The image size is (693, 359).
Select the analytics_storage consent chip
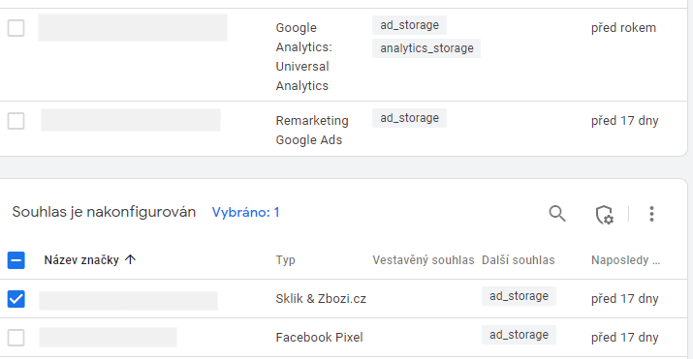(x=426, y=48)
